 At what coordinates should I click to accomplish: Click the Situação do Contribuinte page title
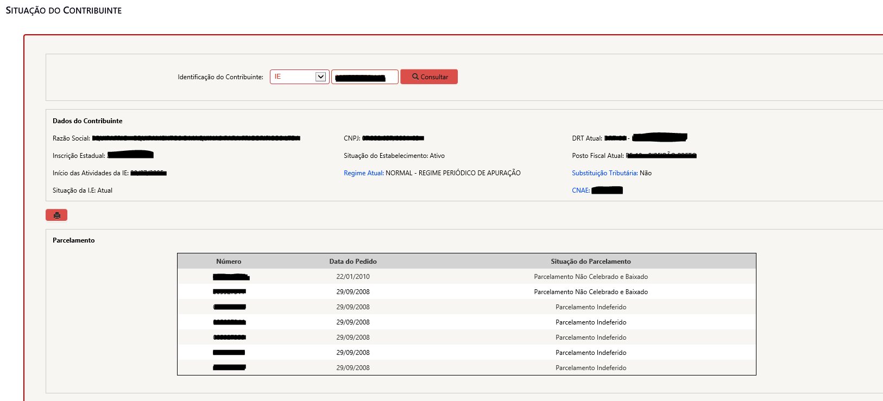(x=64, y=10)
